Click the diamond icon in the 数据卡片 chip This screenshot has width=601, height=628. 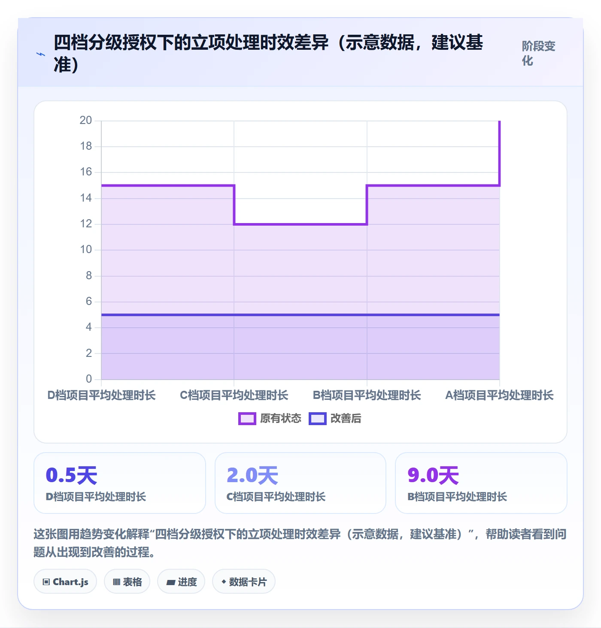224,582
